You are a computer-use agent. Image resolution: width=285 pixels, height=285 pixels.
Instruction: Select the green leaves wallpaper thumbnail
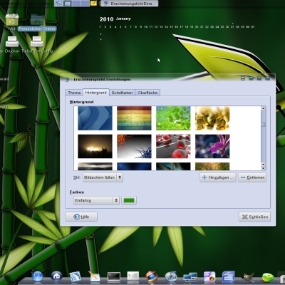[x=173, y=118]
